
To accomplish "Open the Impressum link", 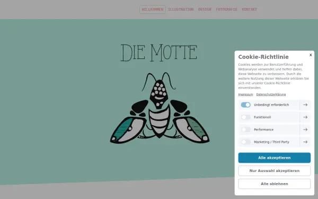I will pyautogui.click(x=245, y=94).
